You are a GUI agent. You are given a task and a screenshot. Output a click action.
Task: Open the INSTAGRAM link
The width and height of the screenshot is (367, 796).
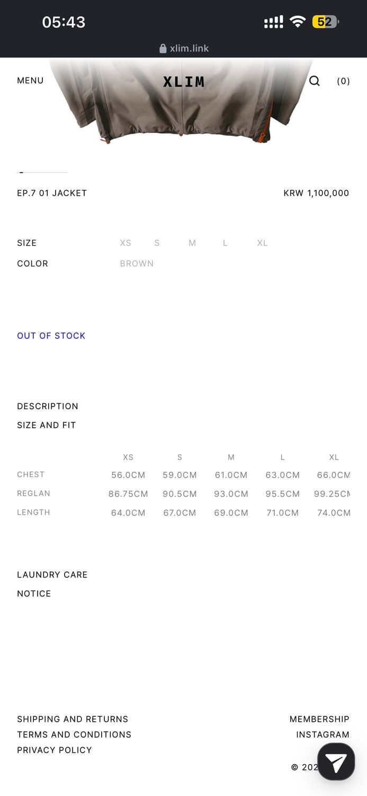[323, 734]
